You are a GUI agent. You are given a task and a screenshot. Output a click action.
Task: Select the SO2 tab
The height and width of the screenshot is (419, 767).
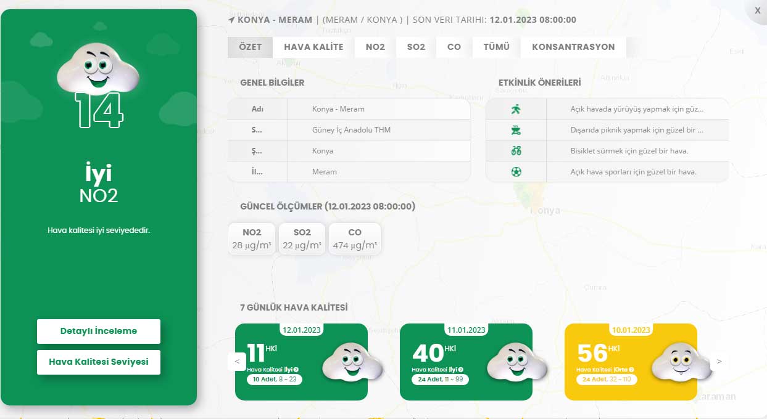416,47
